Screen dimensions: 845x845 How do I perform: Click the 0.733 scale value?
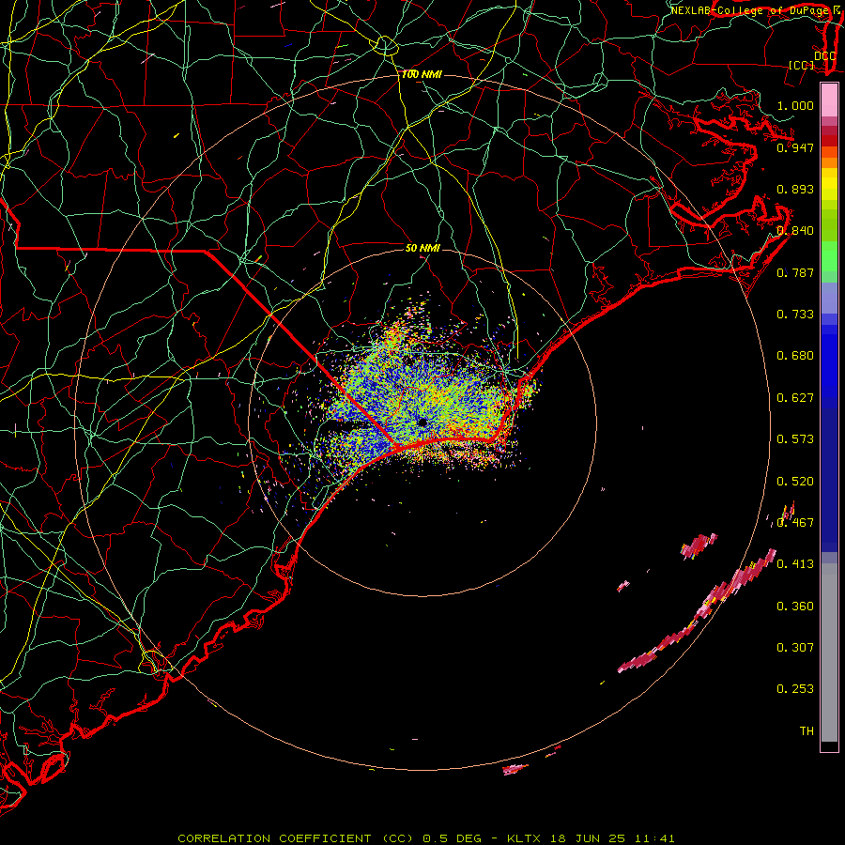click(x=795, y=315)
